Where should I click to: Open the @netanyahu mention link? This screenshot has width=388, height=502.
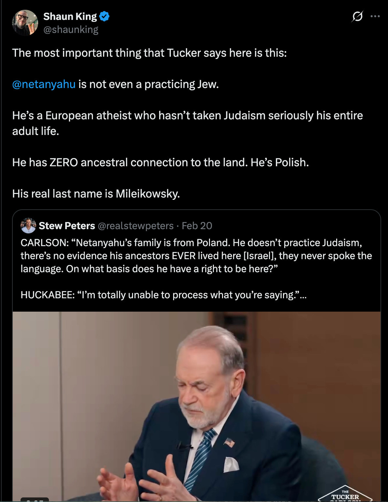[44, 84]
